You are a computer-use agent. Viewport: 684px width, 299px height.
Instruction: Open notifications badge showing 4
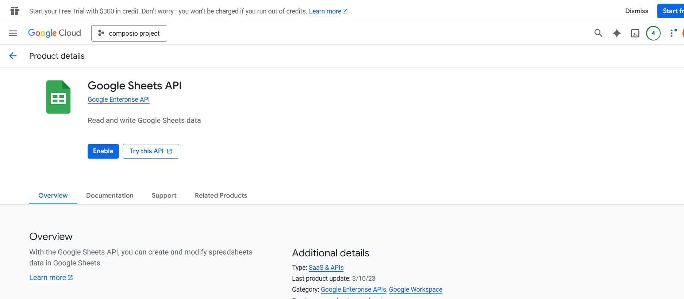(653, 33)
